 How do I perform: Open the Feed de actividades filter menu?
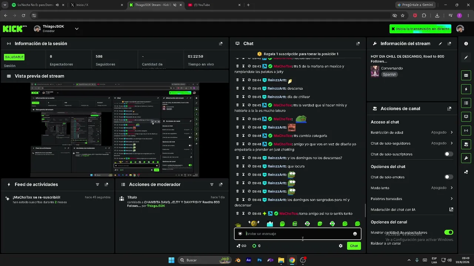(97, 184)
